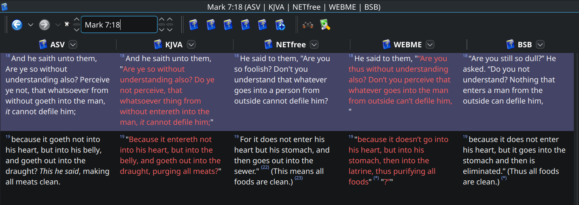Viewport: 579px width, 205px height.
Task: Click the first Bible module icon in the toolbar
Action: coord(193,25)
